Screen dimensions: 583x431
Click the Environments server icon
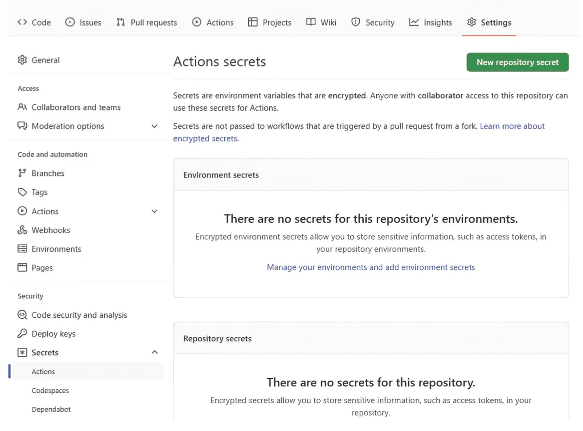click(x=22, y=249)
